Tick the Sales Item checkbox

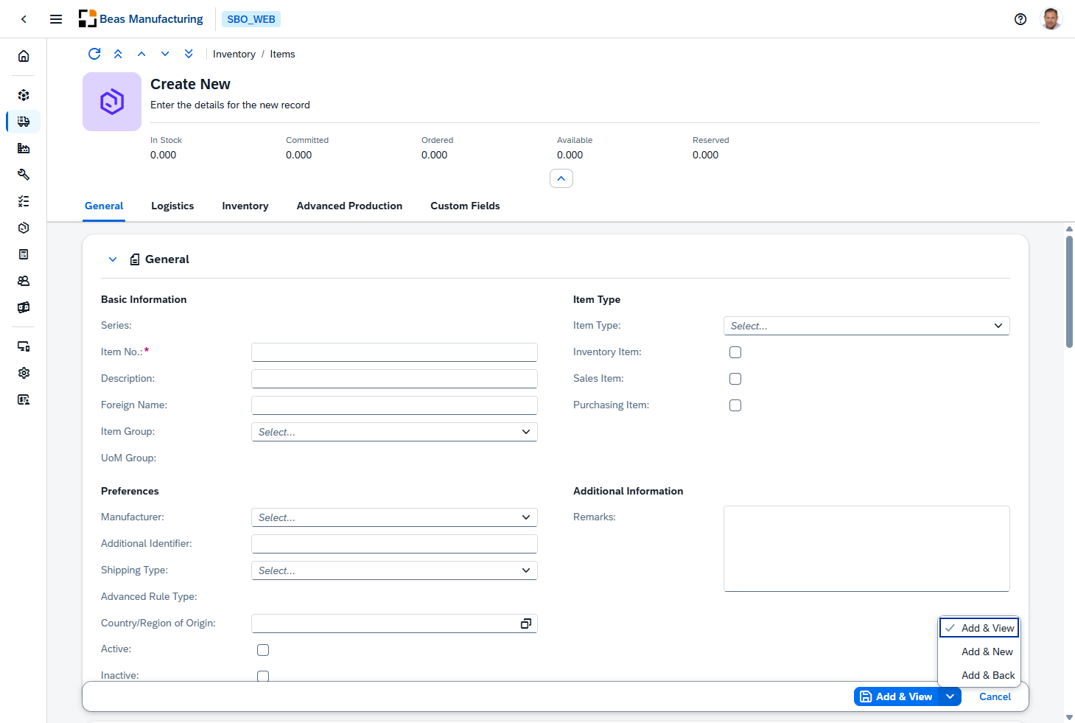tap(735, 379)
